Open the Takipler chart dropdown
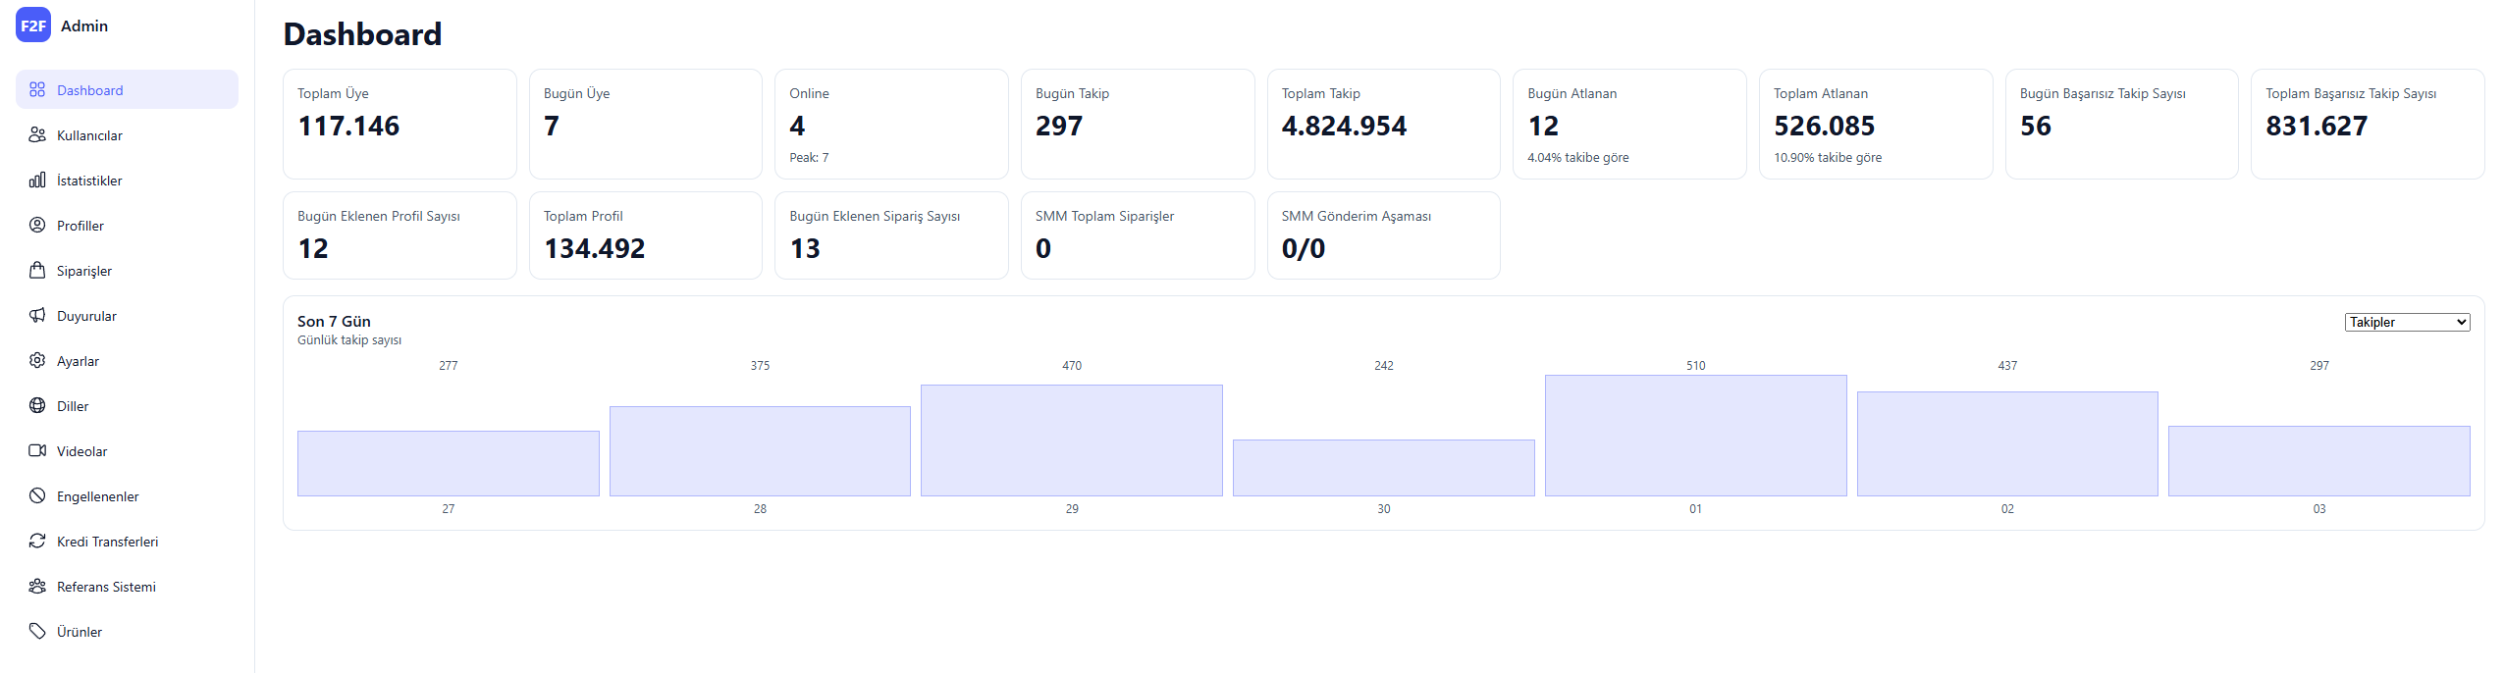2504x673 pixels. pos(2407,322)
